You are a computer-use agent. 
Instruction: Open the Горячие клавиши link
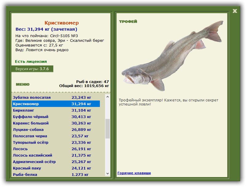pos(134,173)
